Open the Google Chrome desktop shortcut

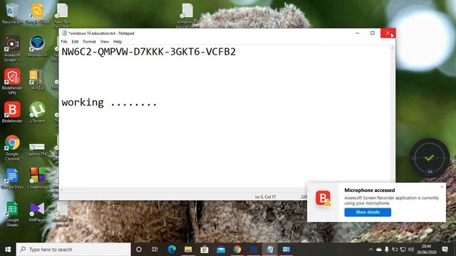(x=12, y=148)
